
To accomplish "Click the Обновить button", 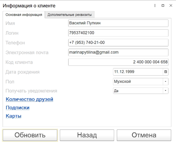I will click(x=30, y=135).
